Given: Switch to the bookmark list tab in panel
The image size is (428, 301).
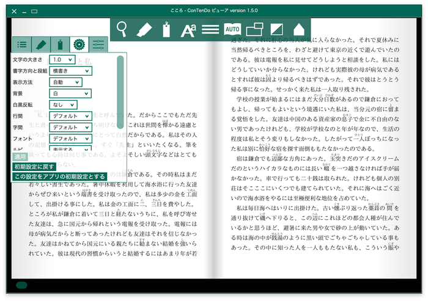Looking at the screenshot, I should click(x=59, y=44).
